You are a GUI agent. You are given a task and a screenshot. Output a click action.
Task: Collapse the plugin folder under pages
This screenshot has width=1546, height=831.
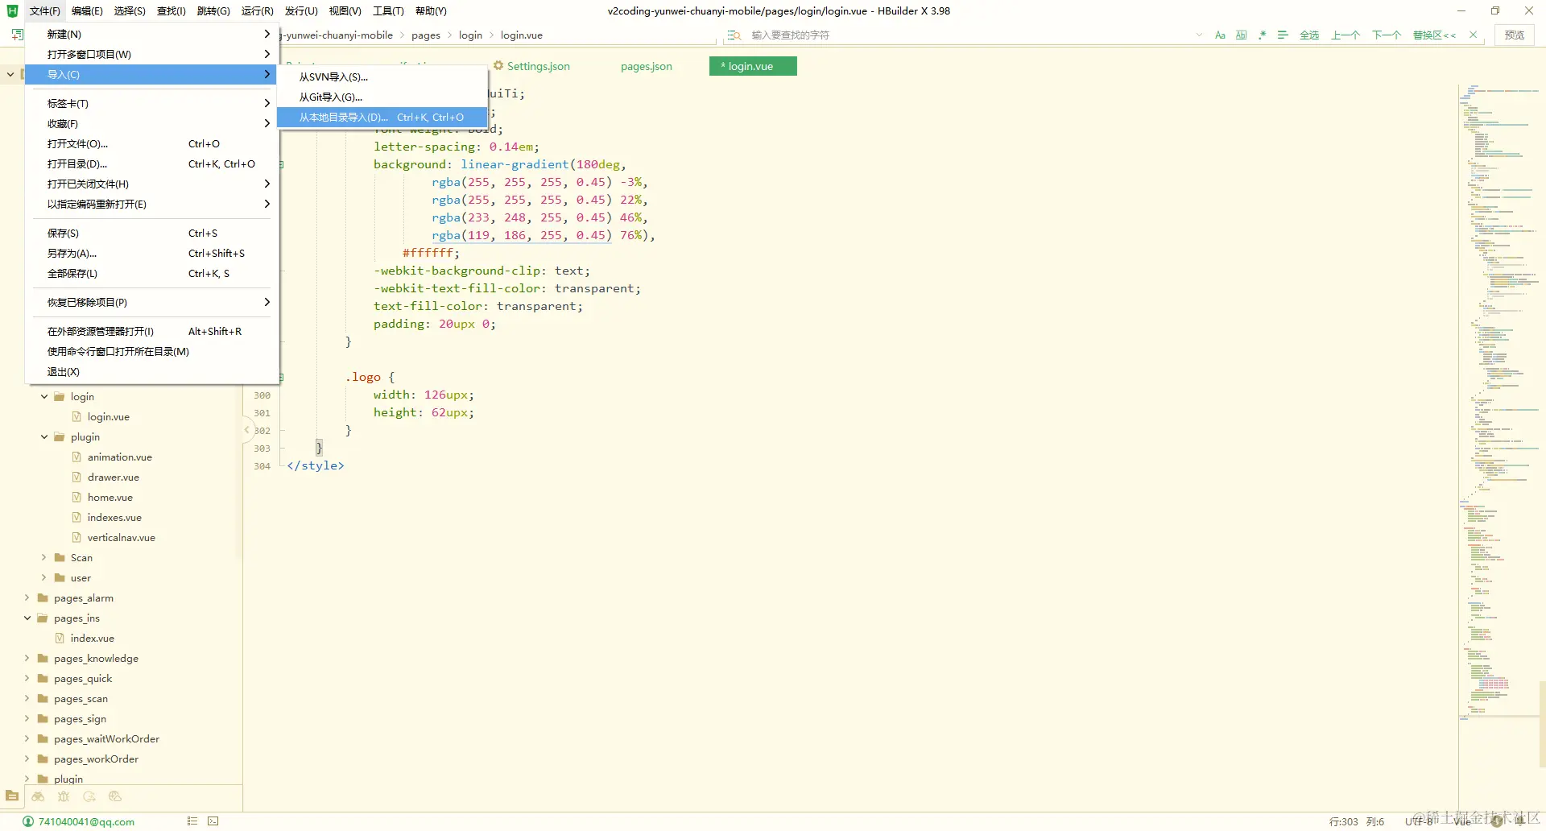[44, 437]
